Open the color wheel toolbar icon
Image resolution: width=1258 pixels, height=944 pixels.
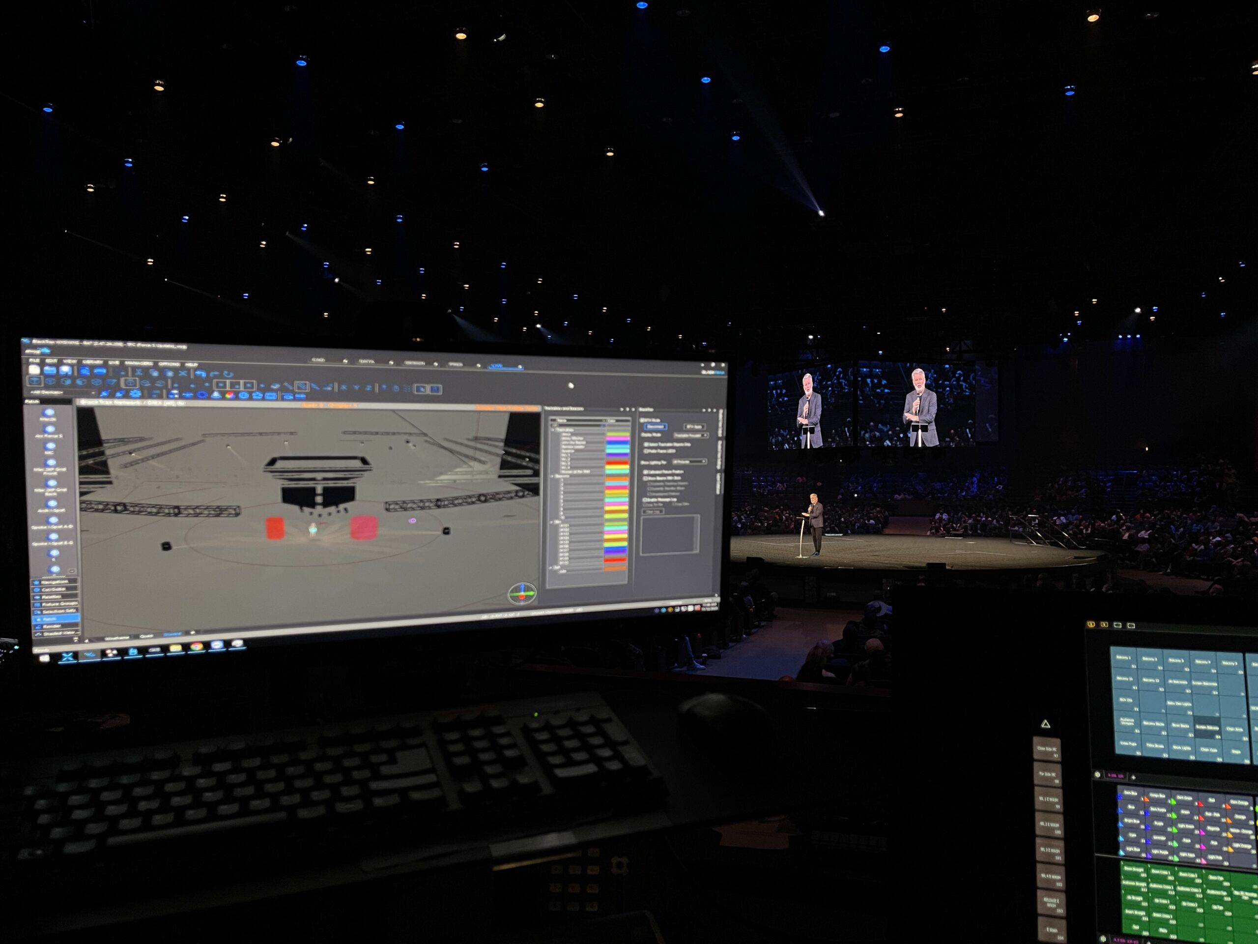coord(230,395)
